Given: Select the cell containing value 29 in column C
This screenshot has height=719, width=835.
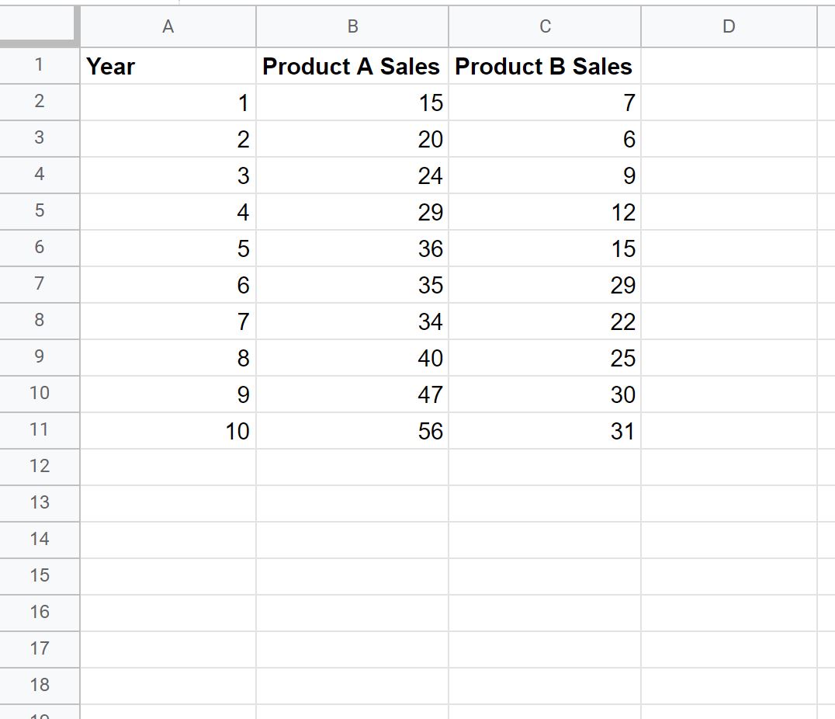Looking at the screenshot, I should [544, 285].
